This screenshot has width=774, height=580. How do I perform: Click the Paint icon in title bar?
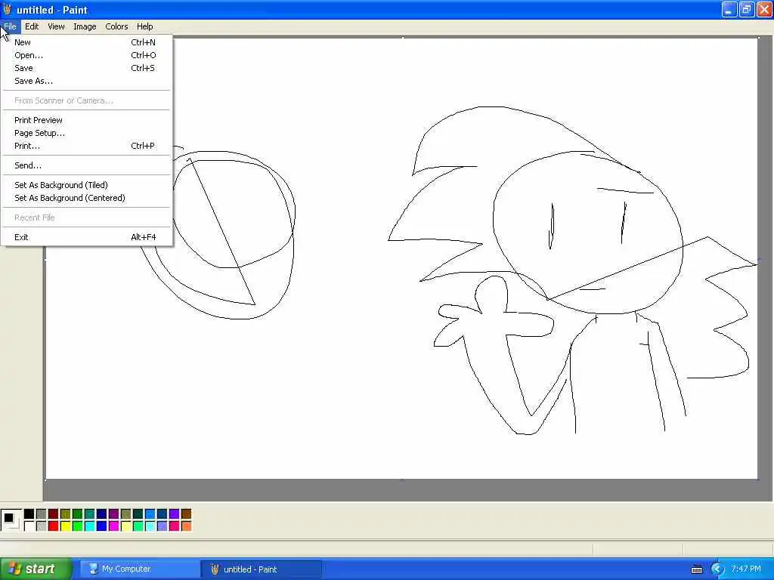7,9
